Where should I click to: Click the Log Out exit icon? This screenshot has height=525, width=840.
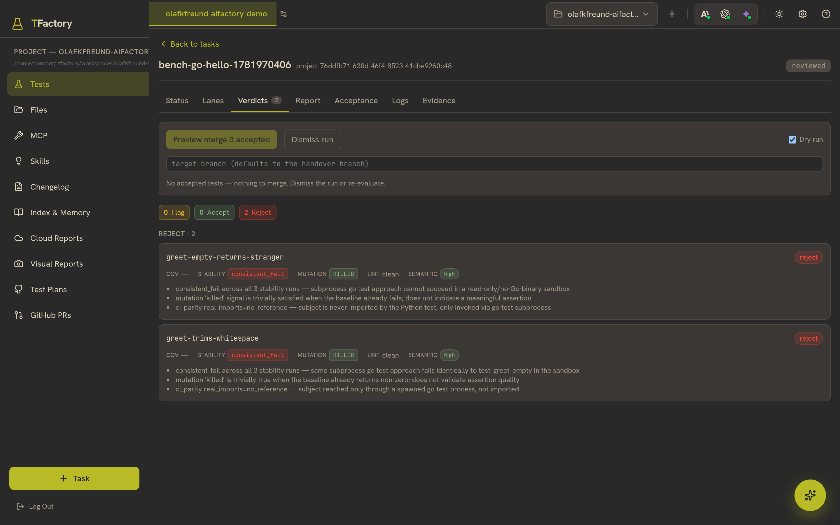(20, 506)
